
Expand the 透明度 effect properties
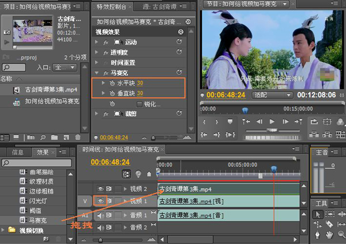[x=96, y=52]
